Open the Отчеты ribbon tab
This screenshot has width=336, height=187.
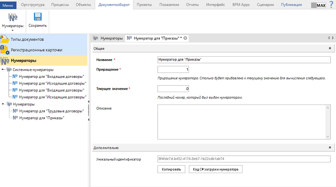192,5
